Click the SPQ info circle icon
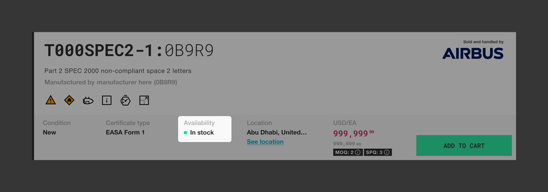This screenshot has width=548, height=192. pyautogui.click(x=387, y=152)
